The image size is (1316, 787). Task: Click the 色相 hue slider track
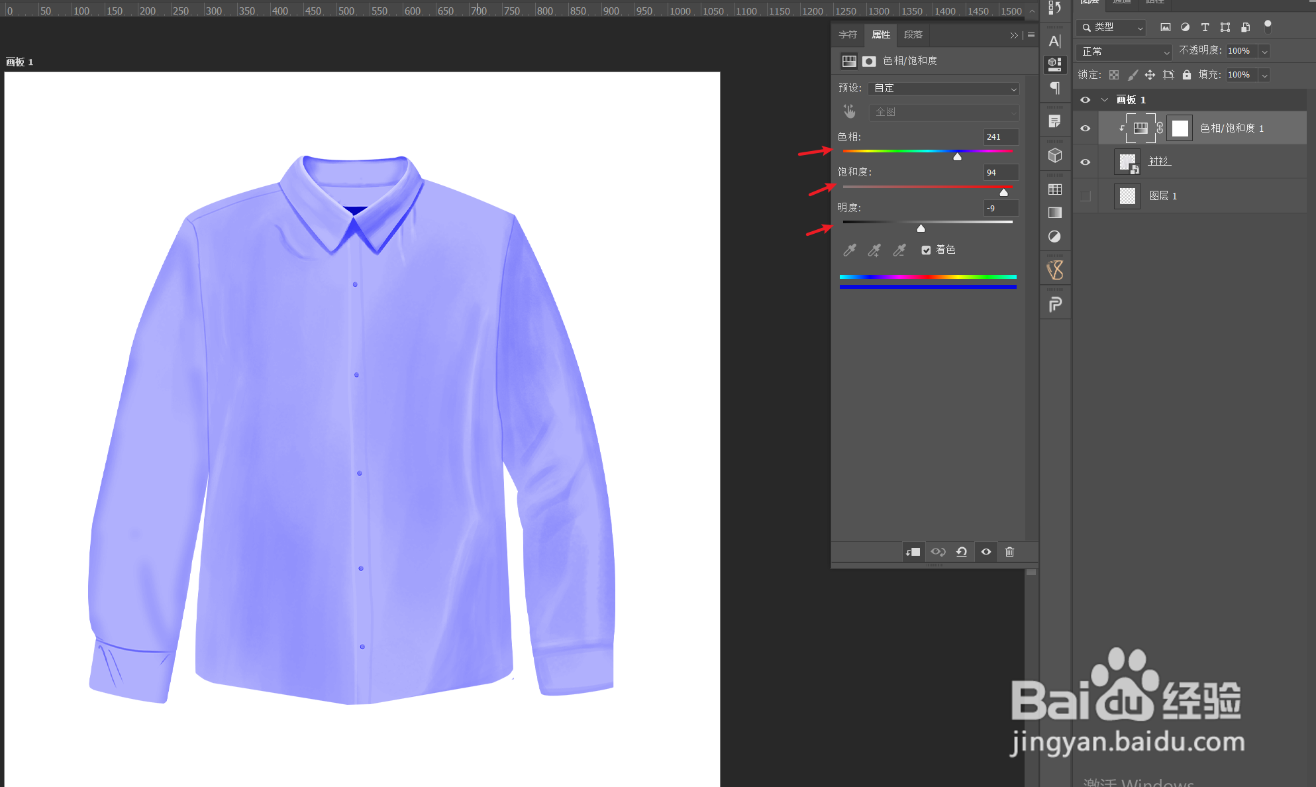(x=927, y=151)
